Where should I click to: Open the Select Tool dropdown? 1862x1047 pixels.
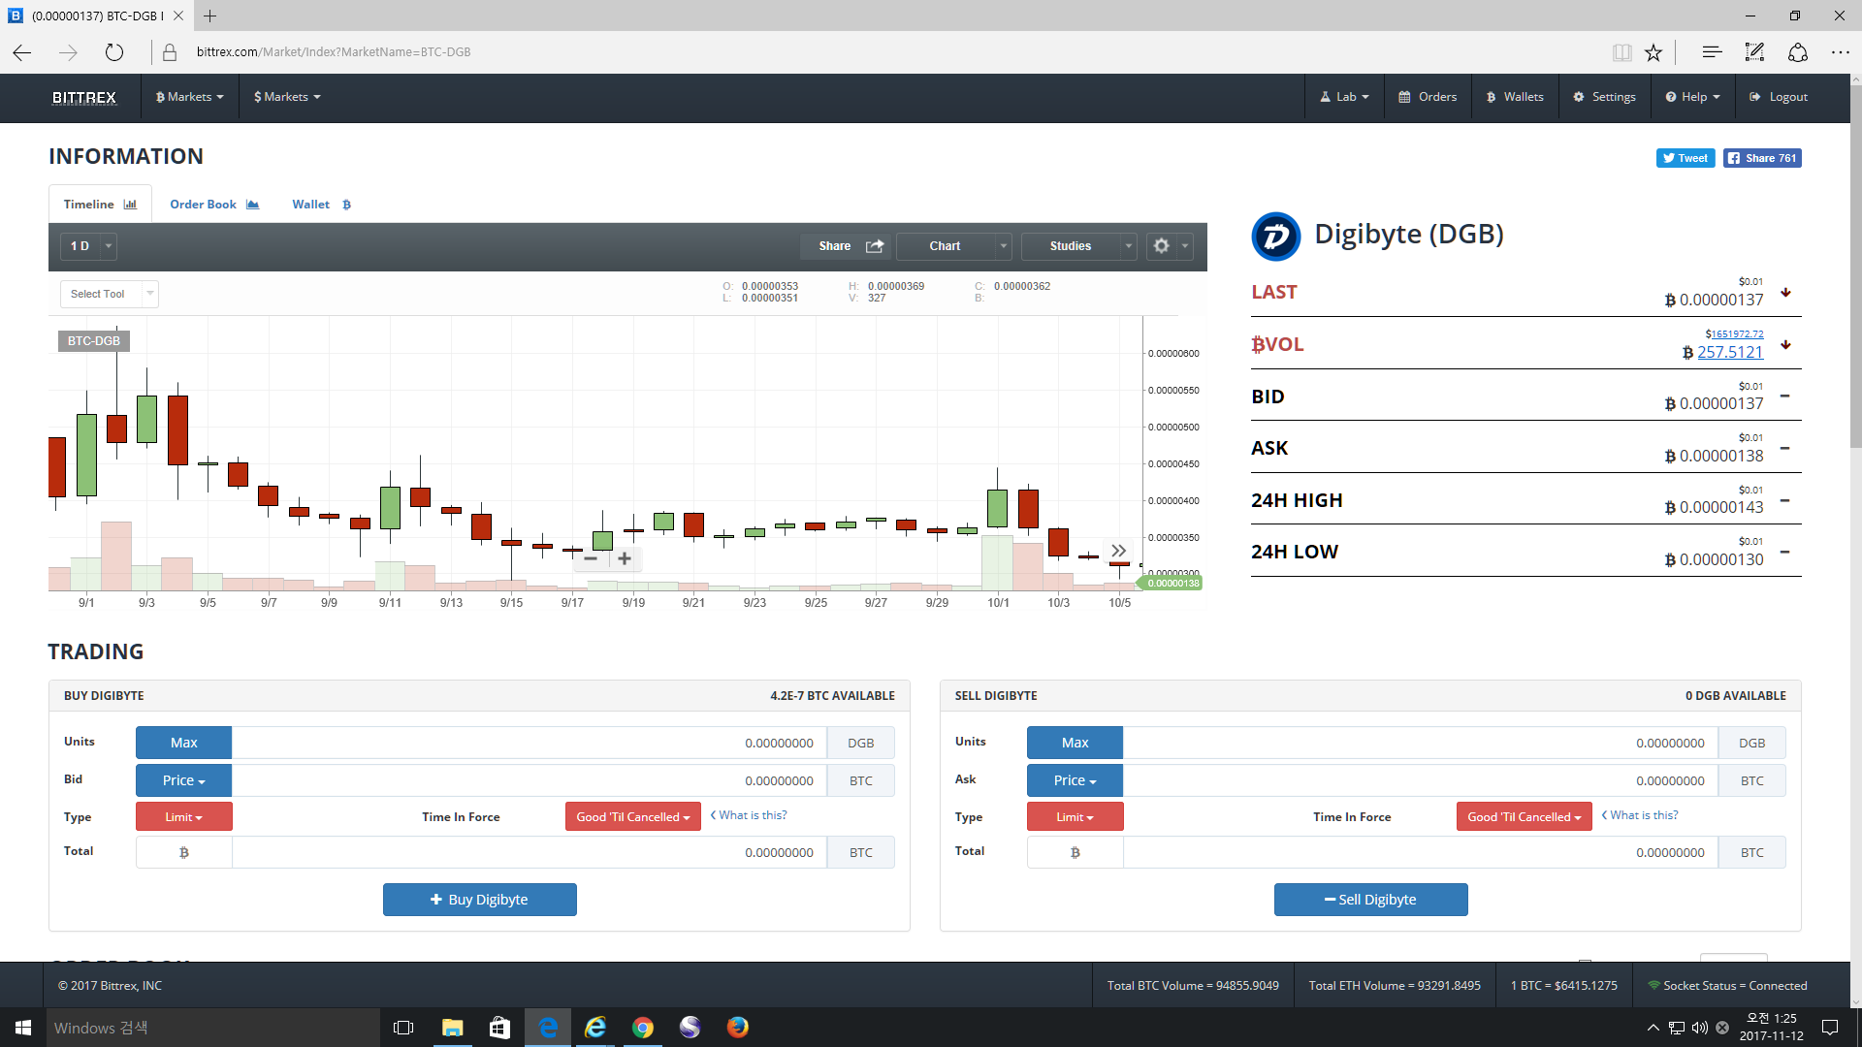pos(109,294)
